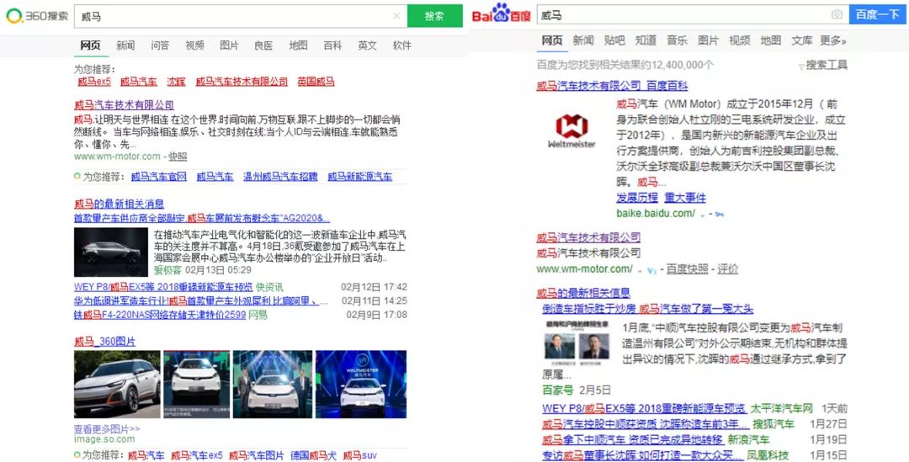Screen dimensions: 909x462
Task: Click the Weltmeister logo image
Action: coord(571,130)
